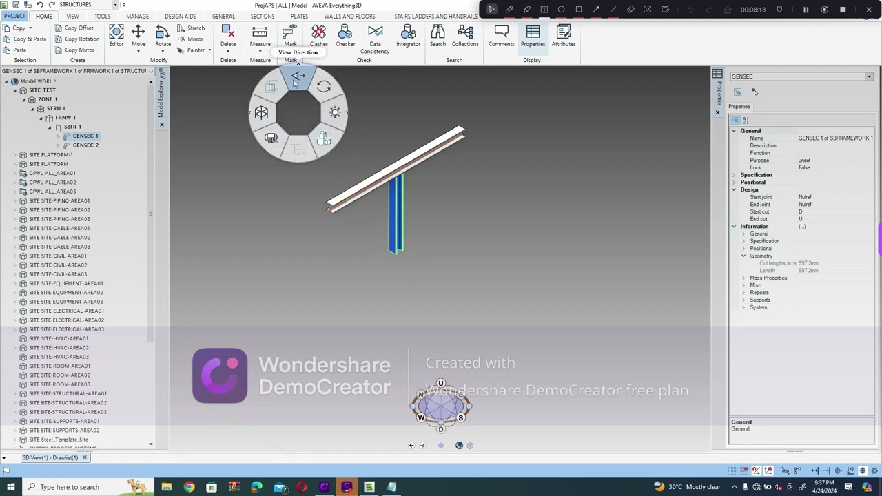
Task: Click Copy Mirror in Create group
Action: [x=74, y=50]
